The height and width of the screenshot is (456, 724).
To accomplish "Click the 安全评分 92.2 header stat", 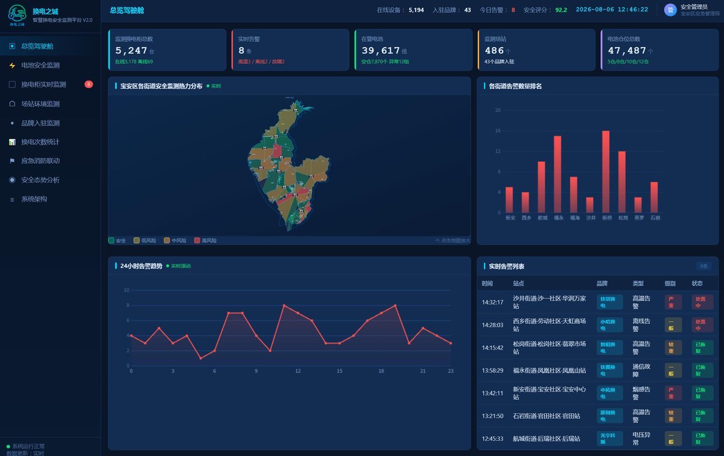I will pyautogui.click(x=545, y=10).
